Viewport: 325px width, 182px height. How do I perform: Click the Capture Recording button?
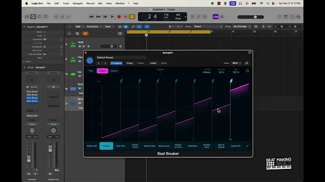[x=125, y=17]
